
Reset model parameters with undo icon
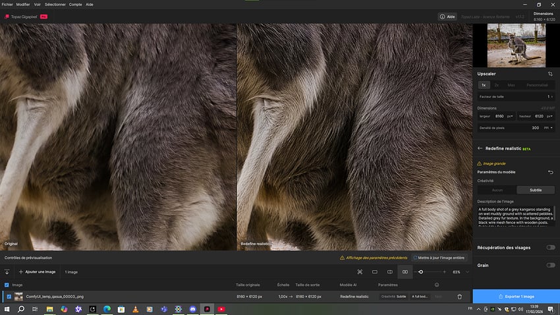551,172
